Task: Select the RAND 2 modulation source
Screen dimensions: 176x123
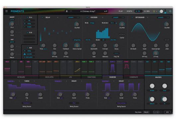Action: click(x=113, y=67)
